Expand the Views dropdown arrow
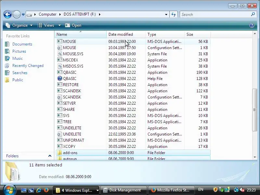 pyautogui.click(x=59, y=25)
